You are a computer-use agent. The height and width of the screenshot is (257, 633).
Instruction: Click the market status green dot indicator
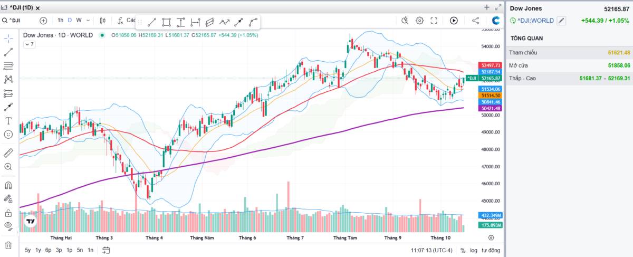[102, 35]
